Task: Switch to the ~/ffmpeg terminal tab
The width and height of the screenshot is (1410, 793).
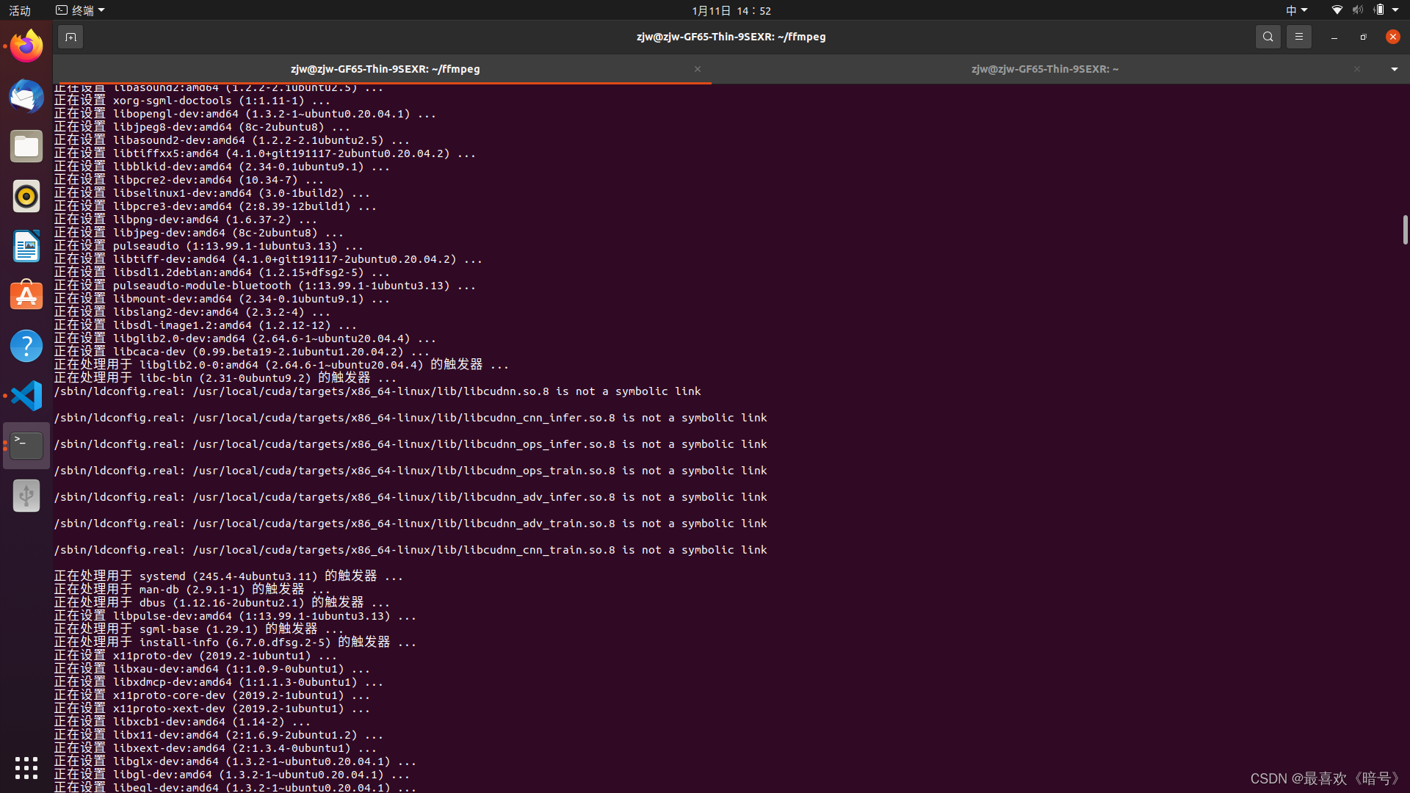Action: pos(385,69)
